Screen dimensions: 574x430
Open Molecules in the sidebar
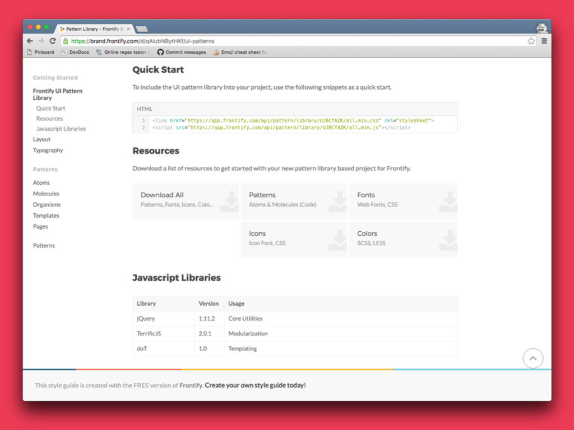click(46, 193)
